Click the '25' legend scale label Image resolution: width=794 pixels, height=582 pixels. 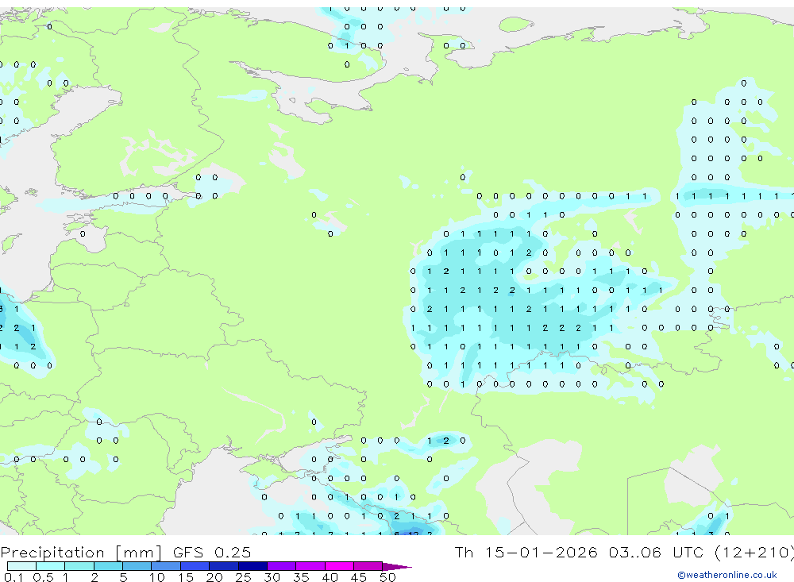pyautogui.click(x=243, y=577)
